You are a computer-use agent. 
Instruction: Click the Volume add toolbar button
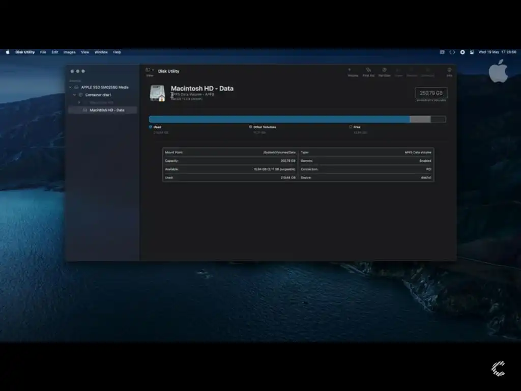coord(353,72)
